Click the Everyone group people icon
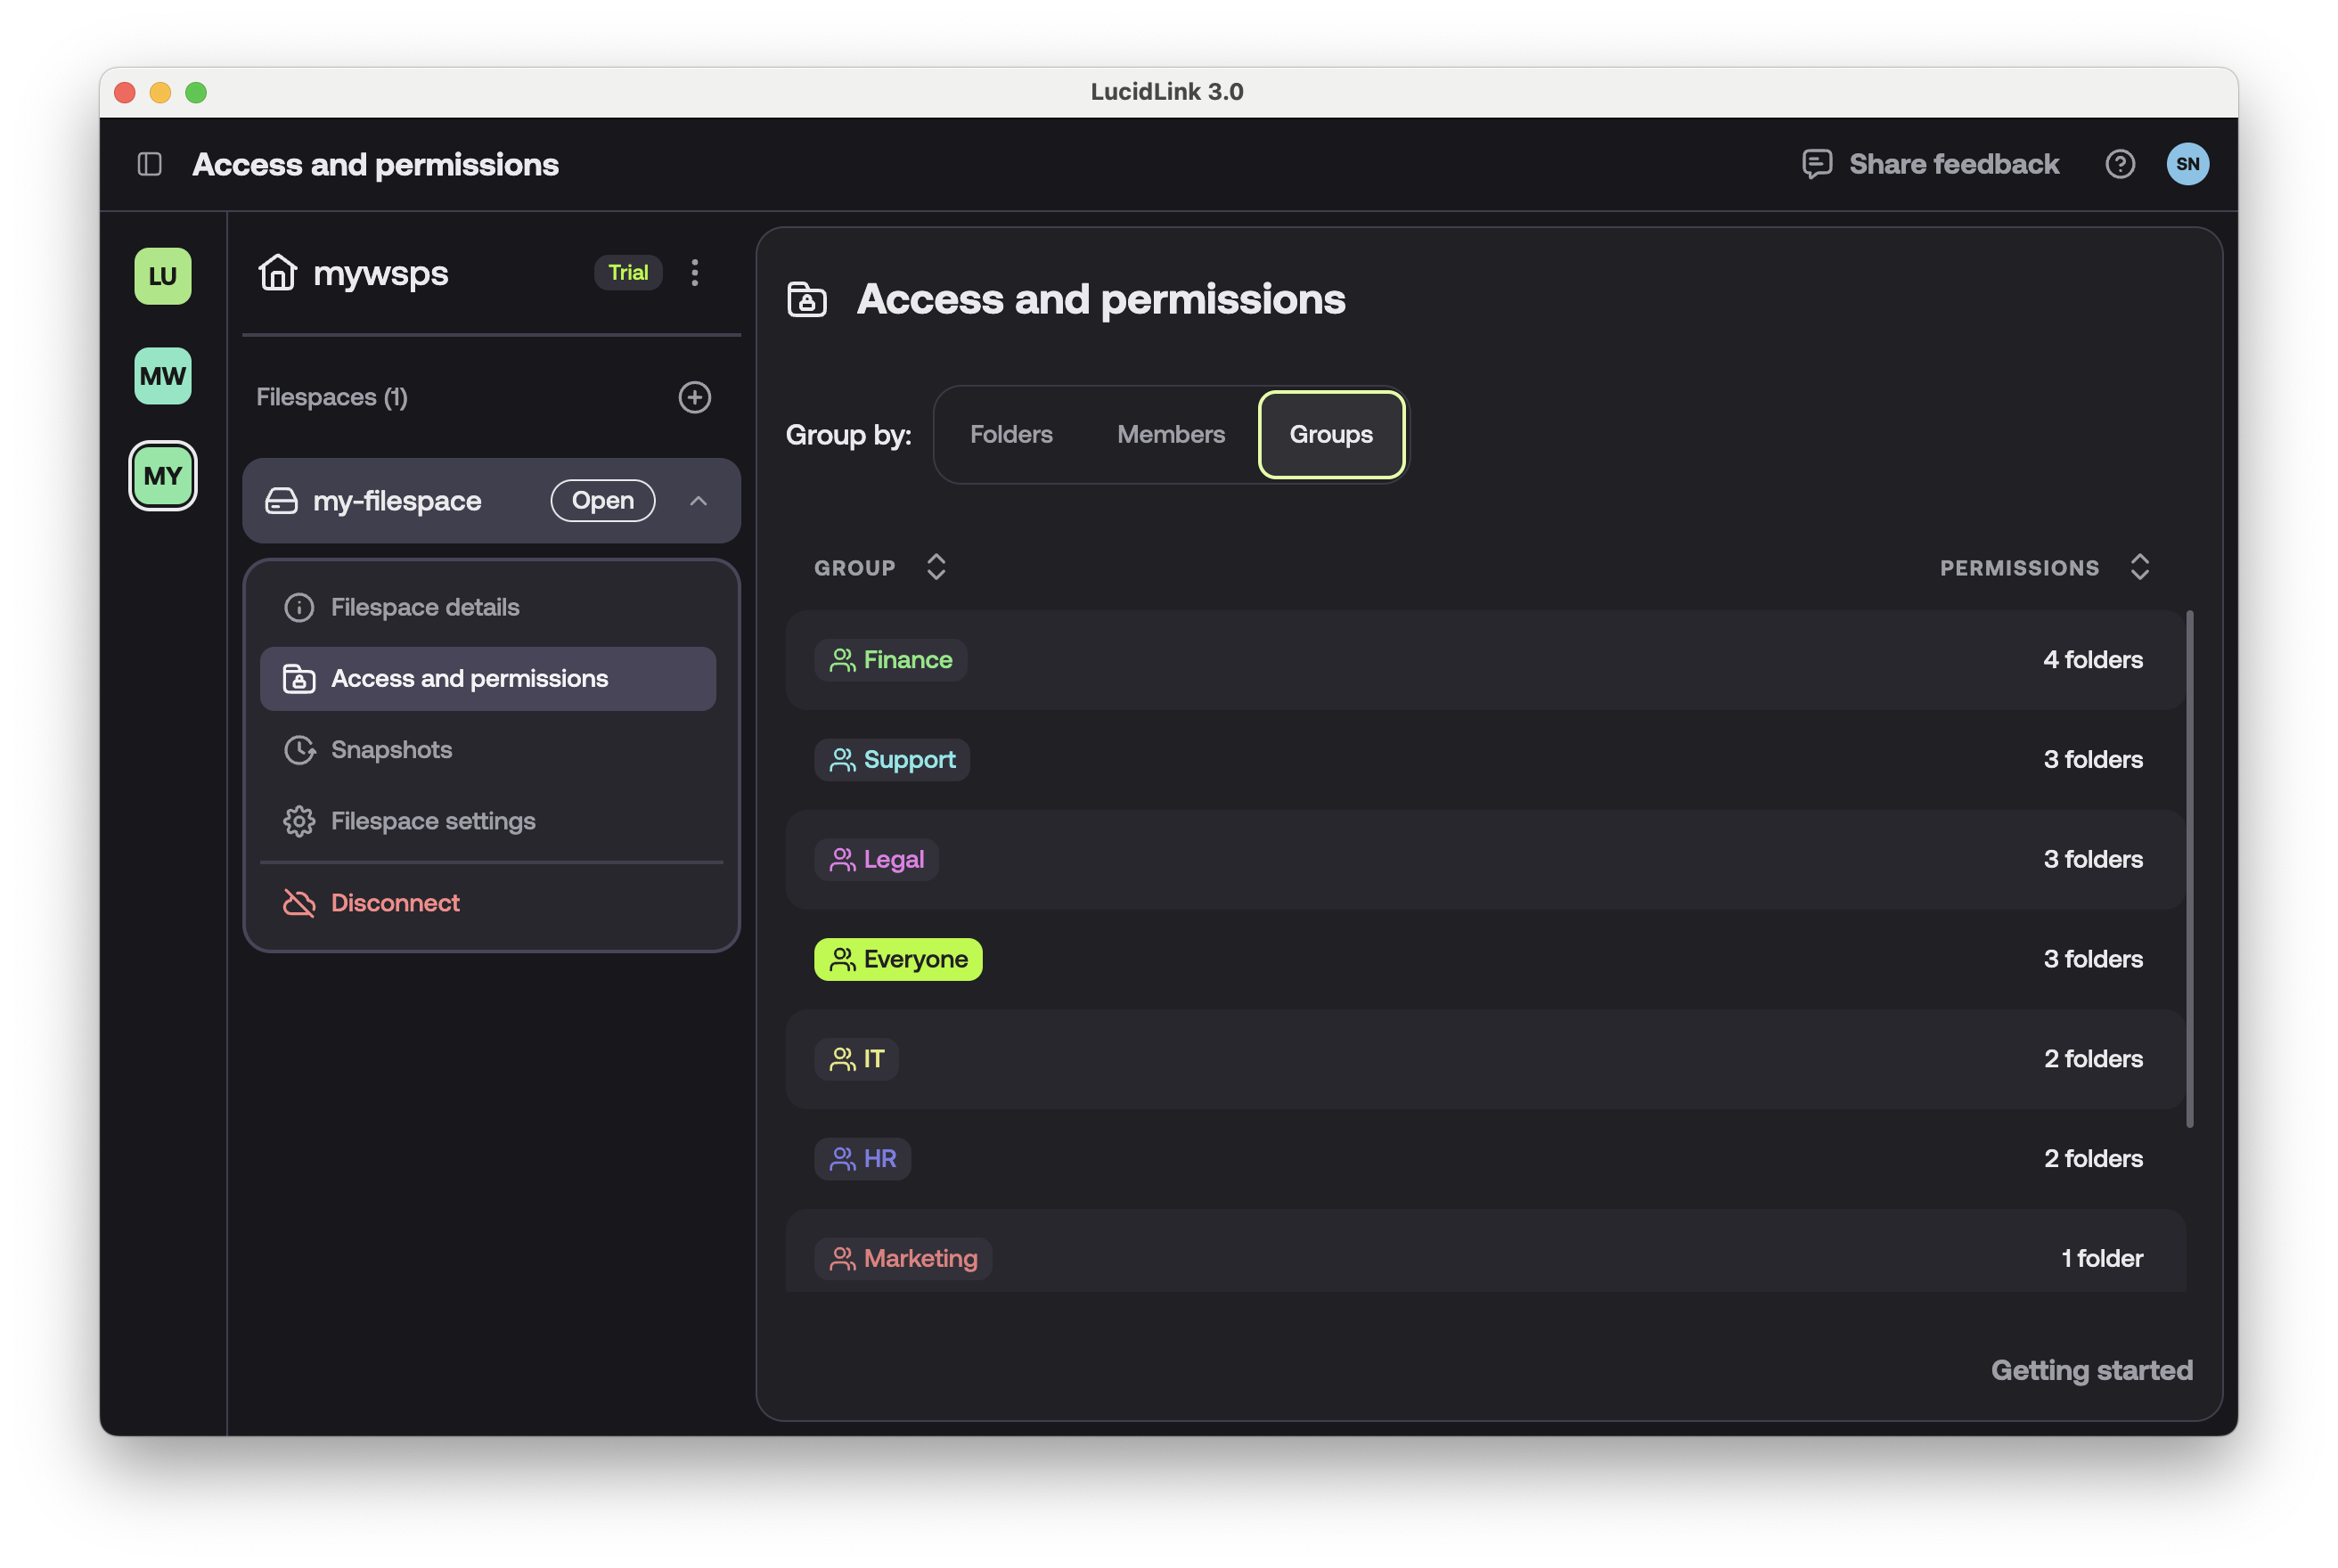This screenshot has height=1568, width=2338. 843,960
